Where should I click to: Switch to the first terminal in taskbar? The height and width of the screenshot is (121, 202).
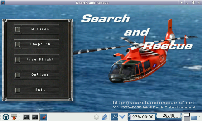[26, 117]
